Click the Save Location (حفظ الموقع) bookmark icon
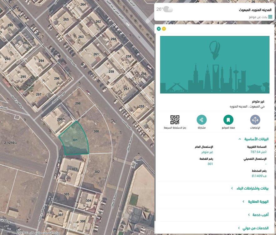The width and height of the screenshot is (276, 235). click(228, 120)
